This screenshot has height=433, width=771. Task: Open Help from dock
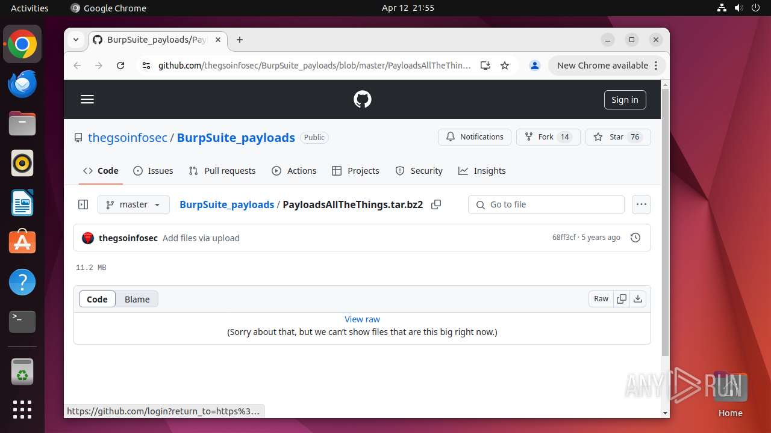coord(22,282)
